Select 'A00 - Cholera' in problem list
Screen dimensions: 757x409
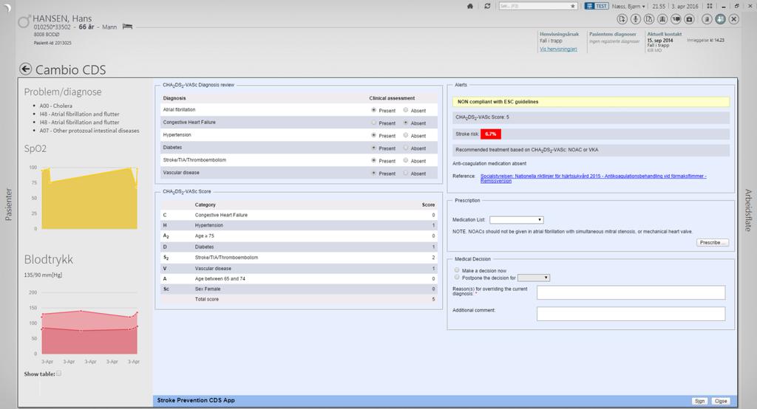(56, 106)
